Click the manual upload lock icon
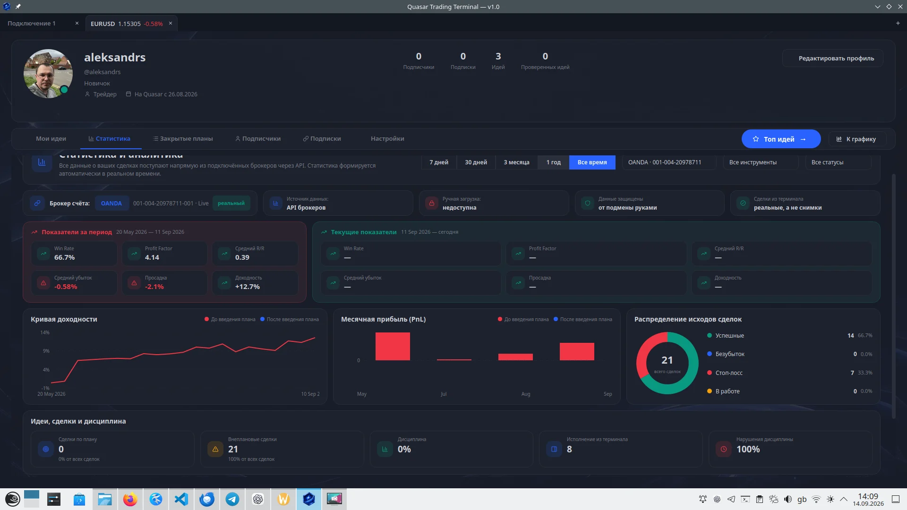The image size is (907, 510). (x=431, y=203)
